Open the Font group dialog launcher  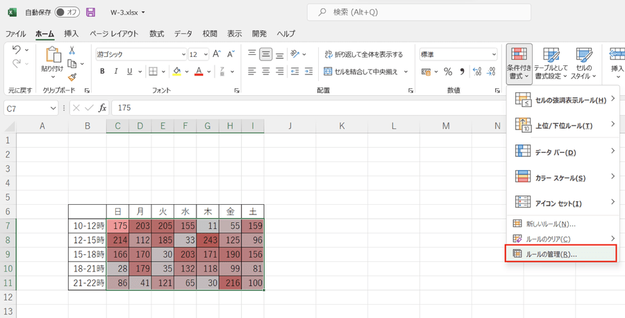coord(237,91)
